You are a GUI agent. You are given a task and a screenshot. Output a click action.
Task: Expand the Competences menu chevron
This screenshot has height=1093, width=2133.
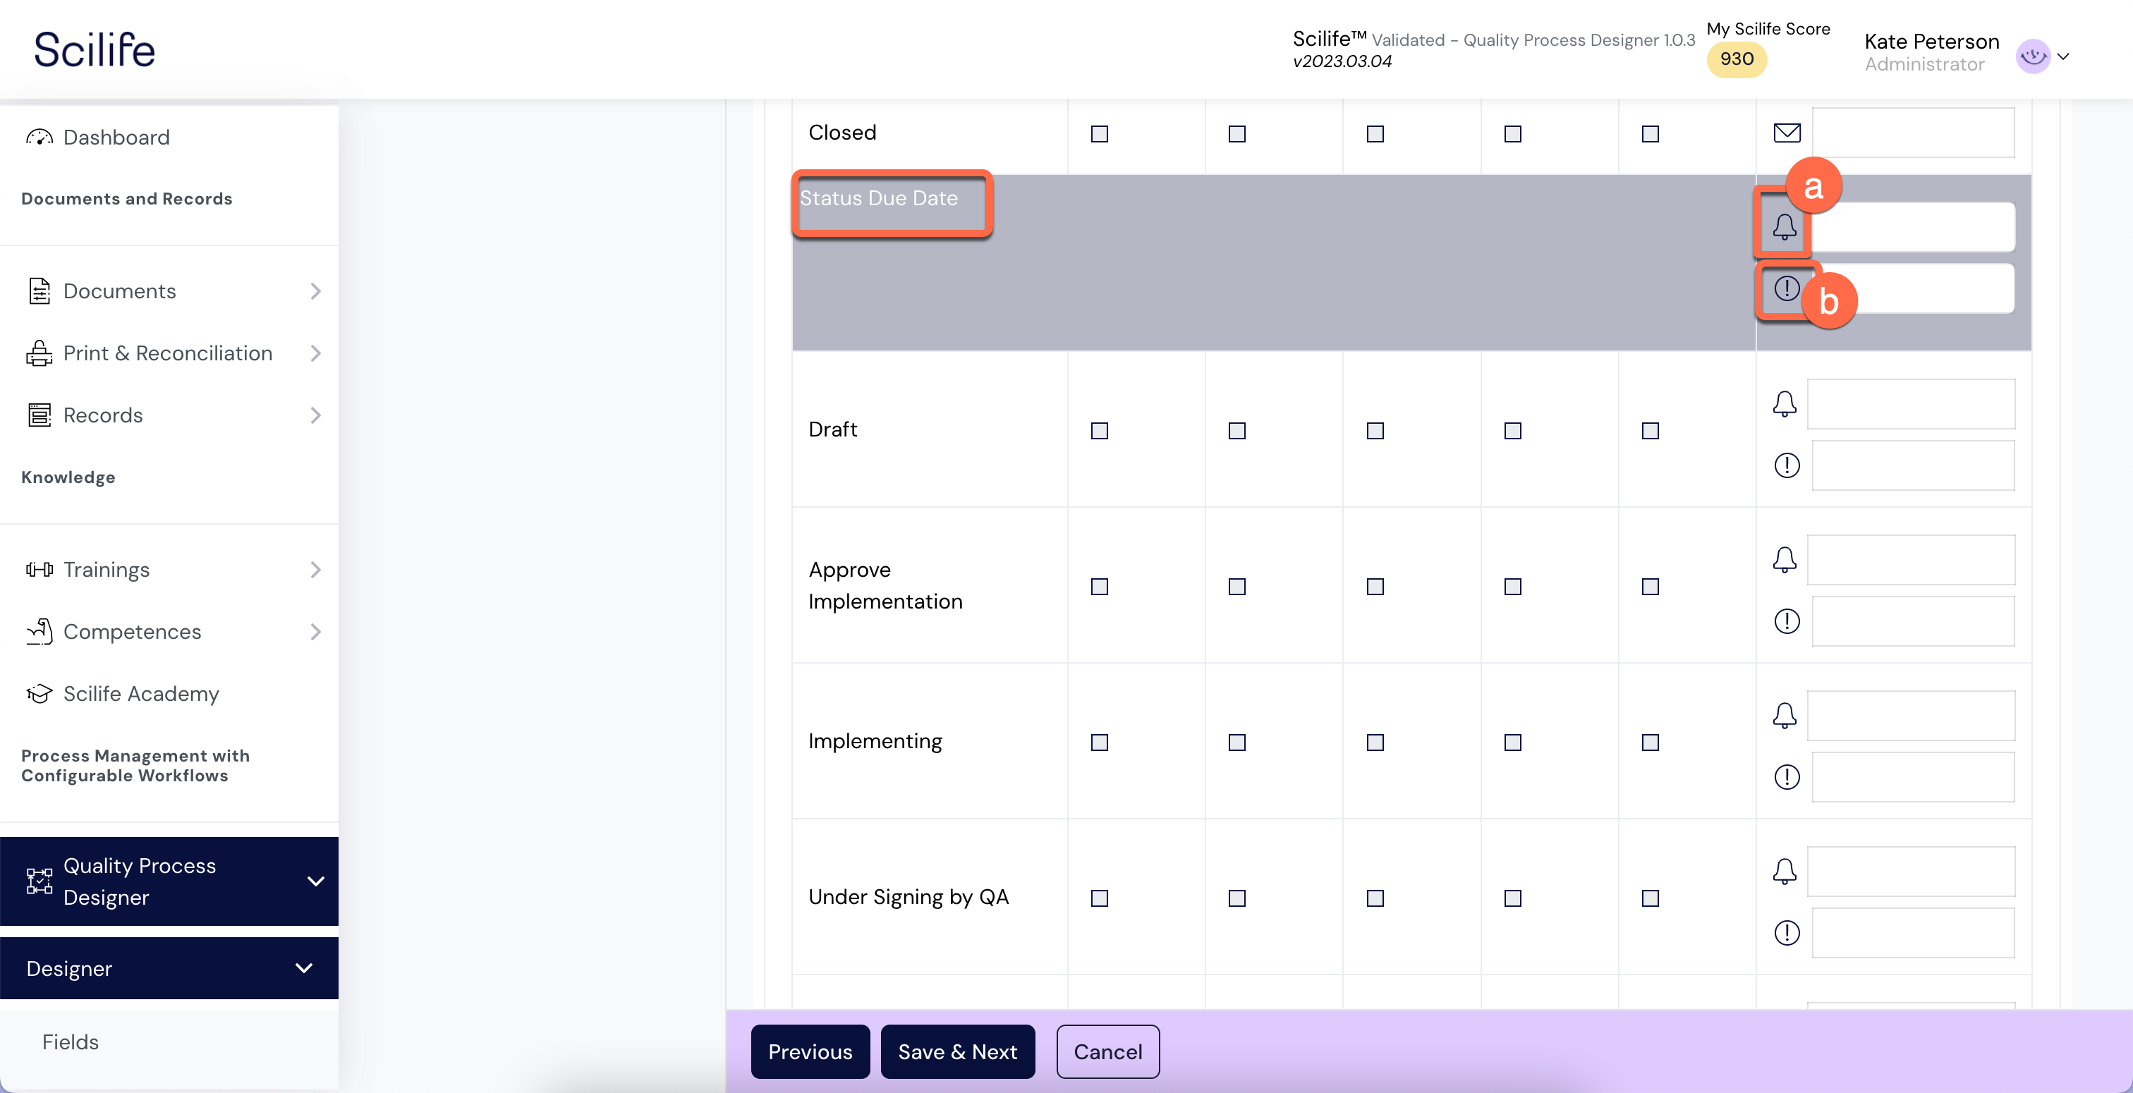click(x=315, y=632)
